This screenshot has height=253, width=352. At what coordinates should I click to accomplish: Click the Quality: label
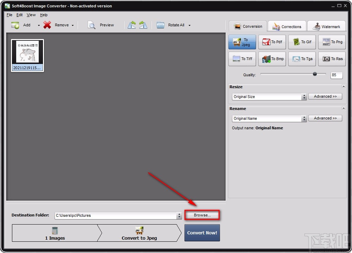[250, 75]
